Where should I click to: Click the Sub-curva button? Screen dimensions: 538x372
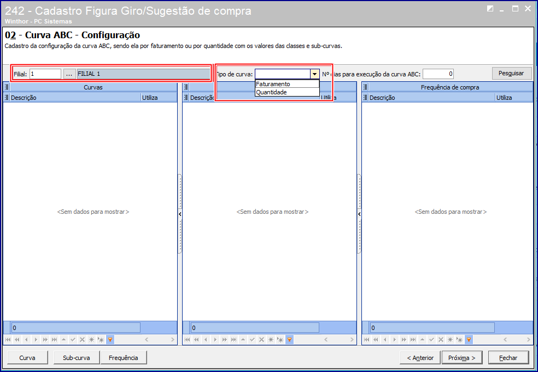[x=77, y=358]
